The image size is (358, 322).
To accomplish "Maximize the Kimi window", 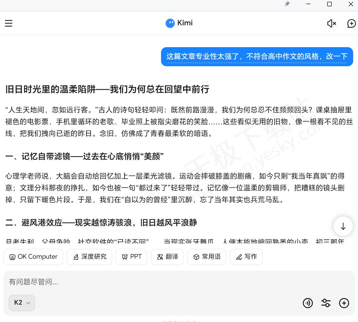I will [330, 4].
